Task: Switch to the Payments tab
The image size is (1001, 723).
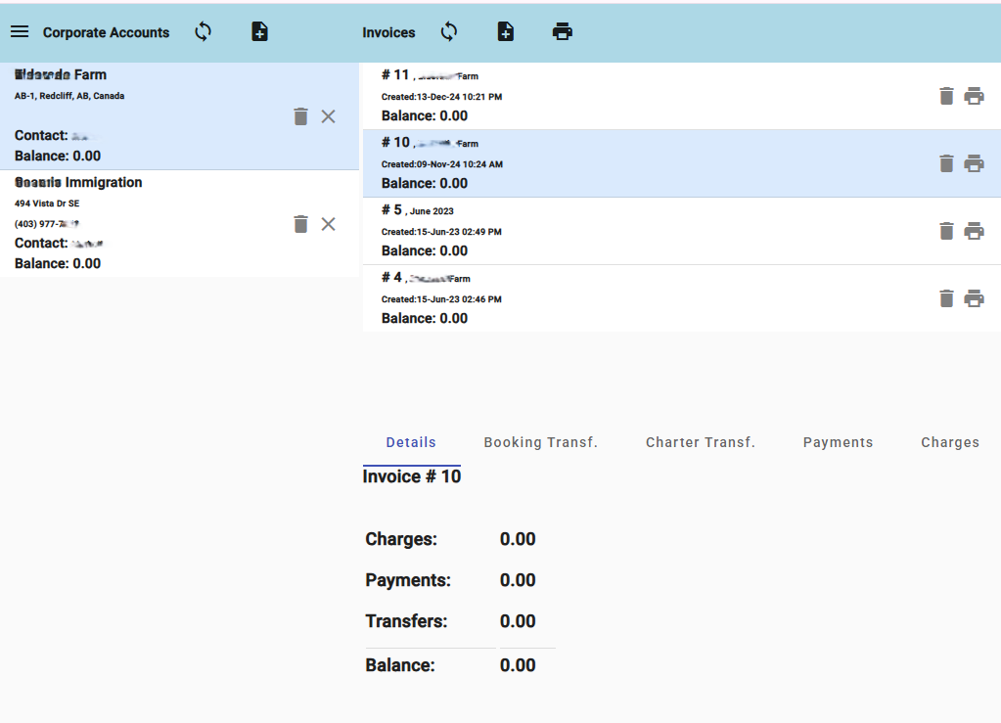Action: pyautogui.click(x=838, y=443)
